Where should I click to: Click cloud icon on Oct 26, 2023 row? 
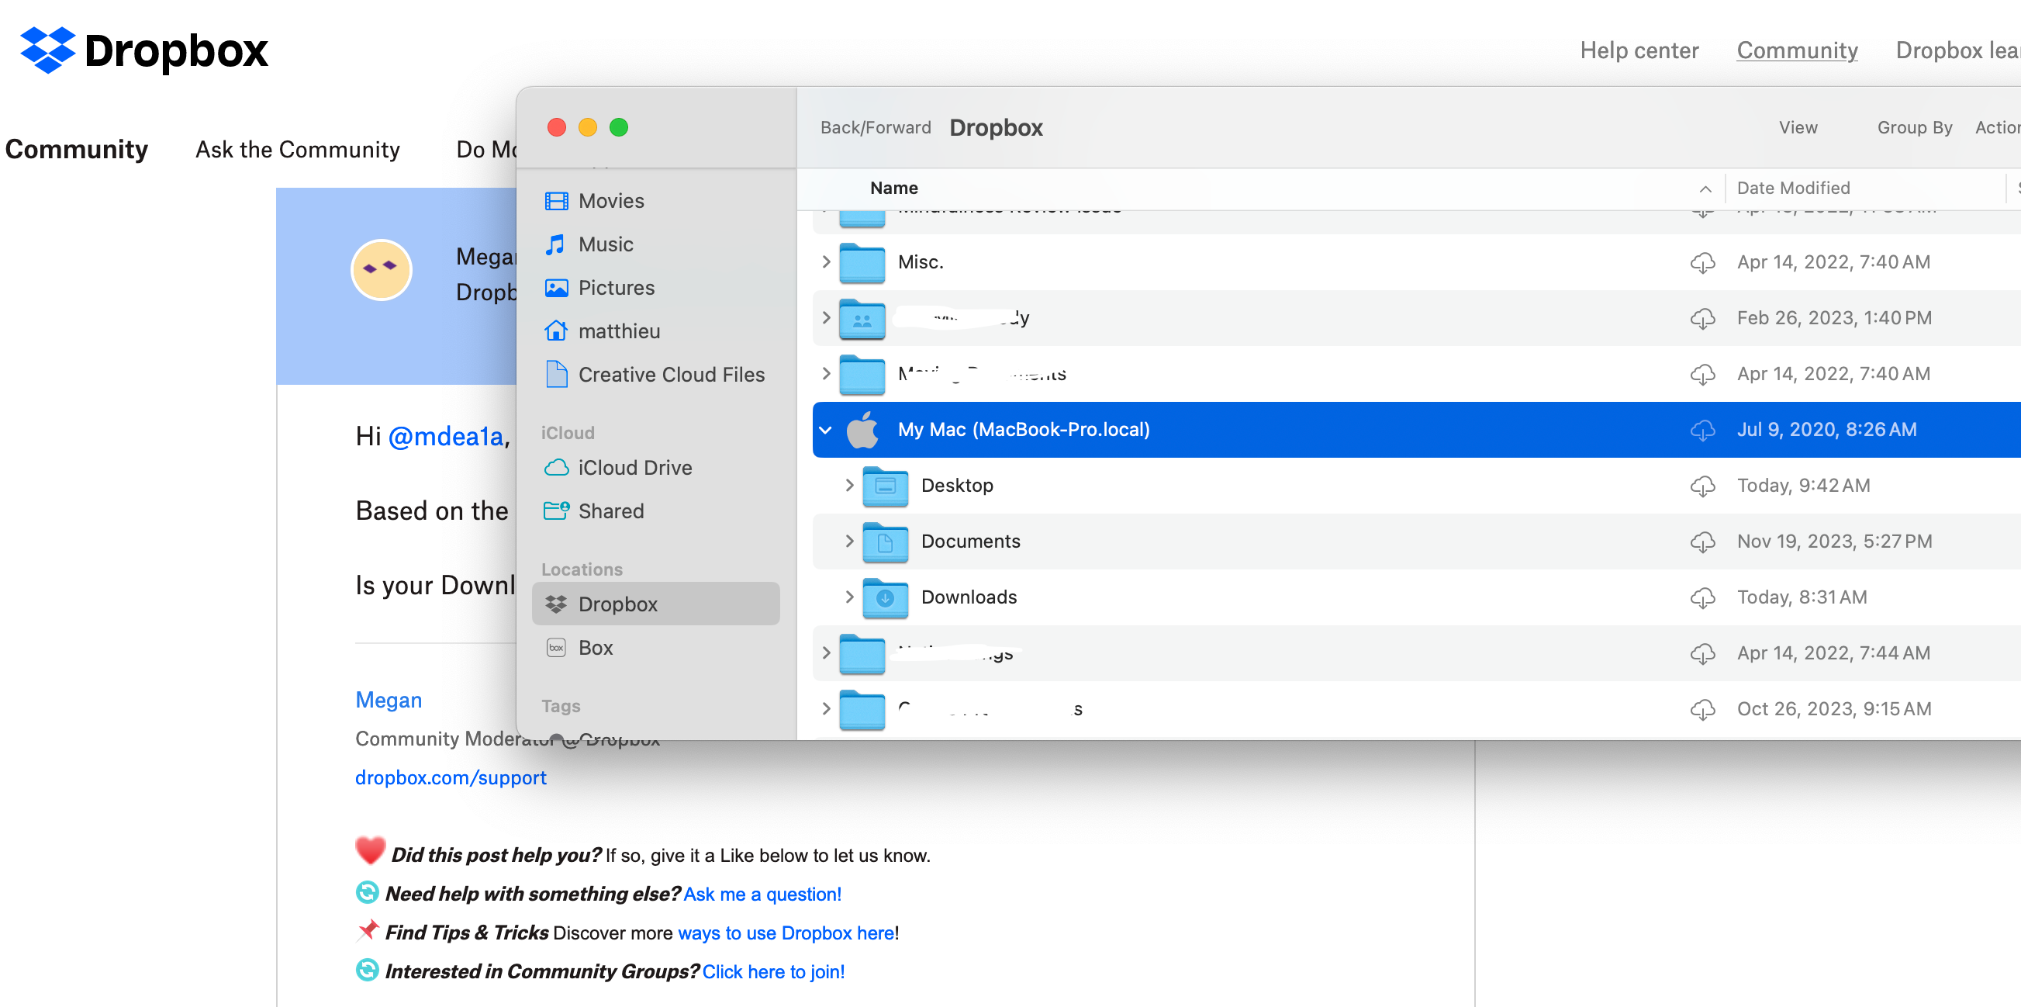coord(1702,710)
